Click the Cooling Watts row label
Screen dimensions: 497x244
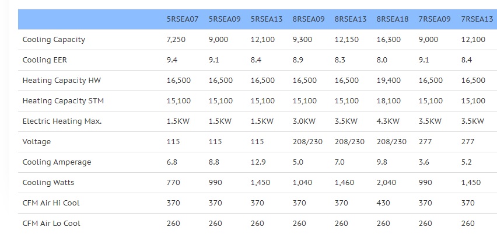[x=48, y=183]
